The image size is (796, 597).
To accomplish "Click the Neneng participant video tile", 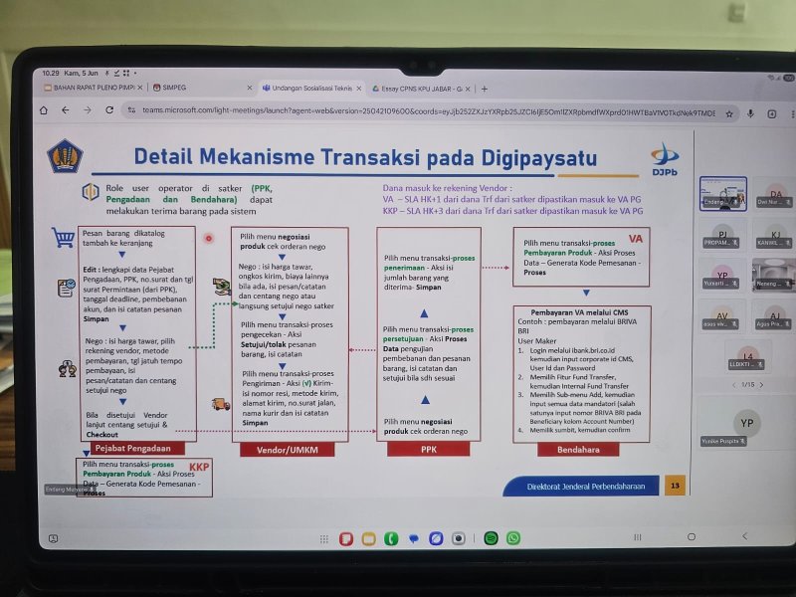I will [x=772, y=277].
